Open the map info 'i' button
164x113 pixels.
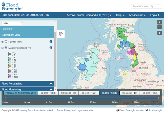coord(159,33)
